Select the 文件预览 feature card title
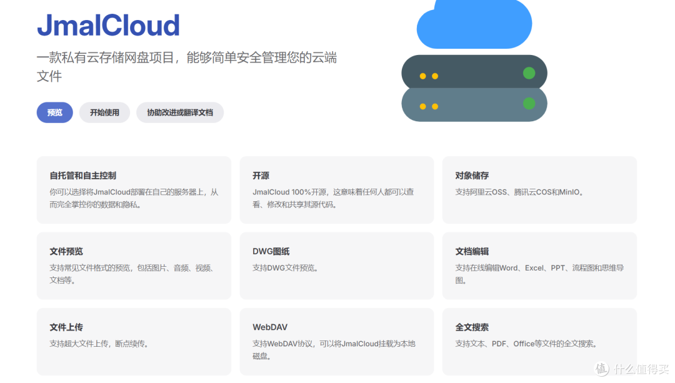675x383 pixels. pyautogui.click(x=66, y=251)
